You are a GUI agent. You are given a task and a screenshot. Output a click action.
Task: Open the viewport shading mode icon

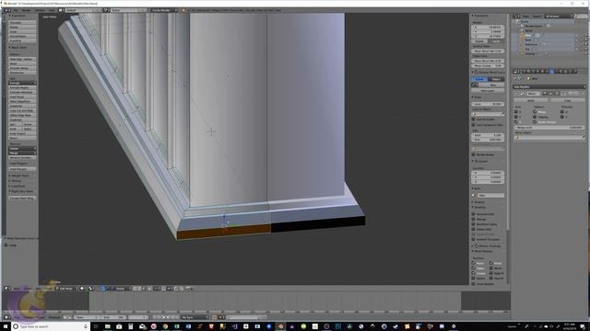pos(82,289)
